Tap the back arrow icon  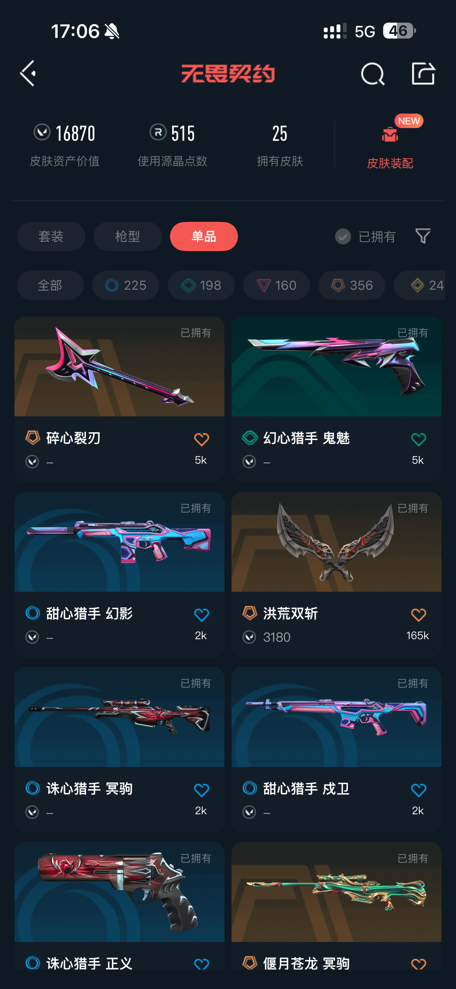tap(28, 73)
